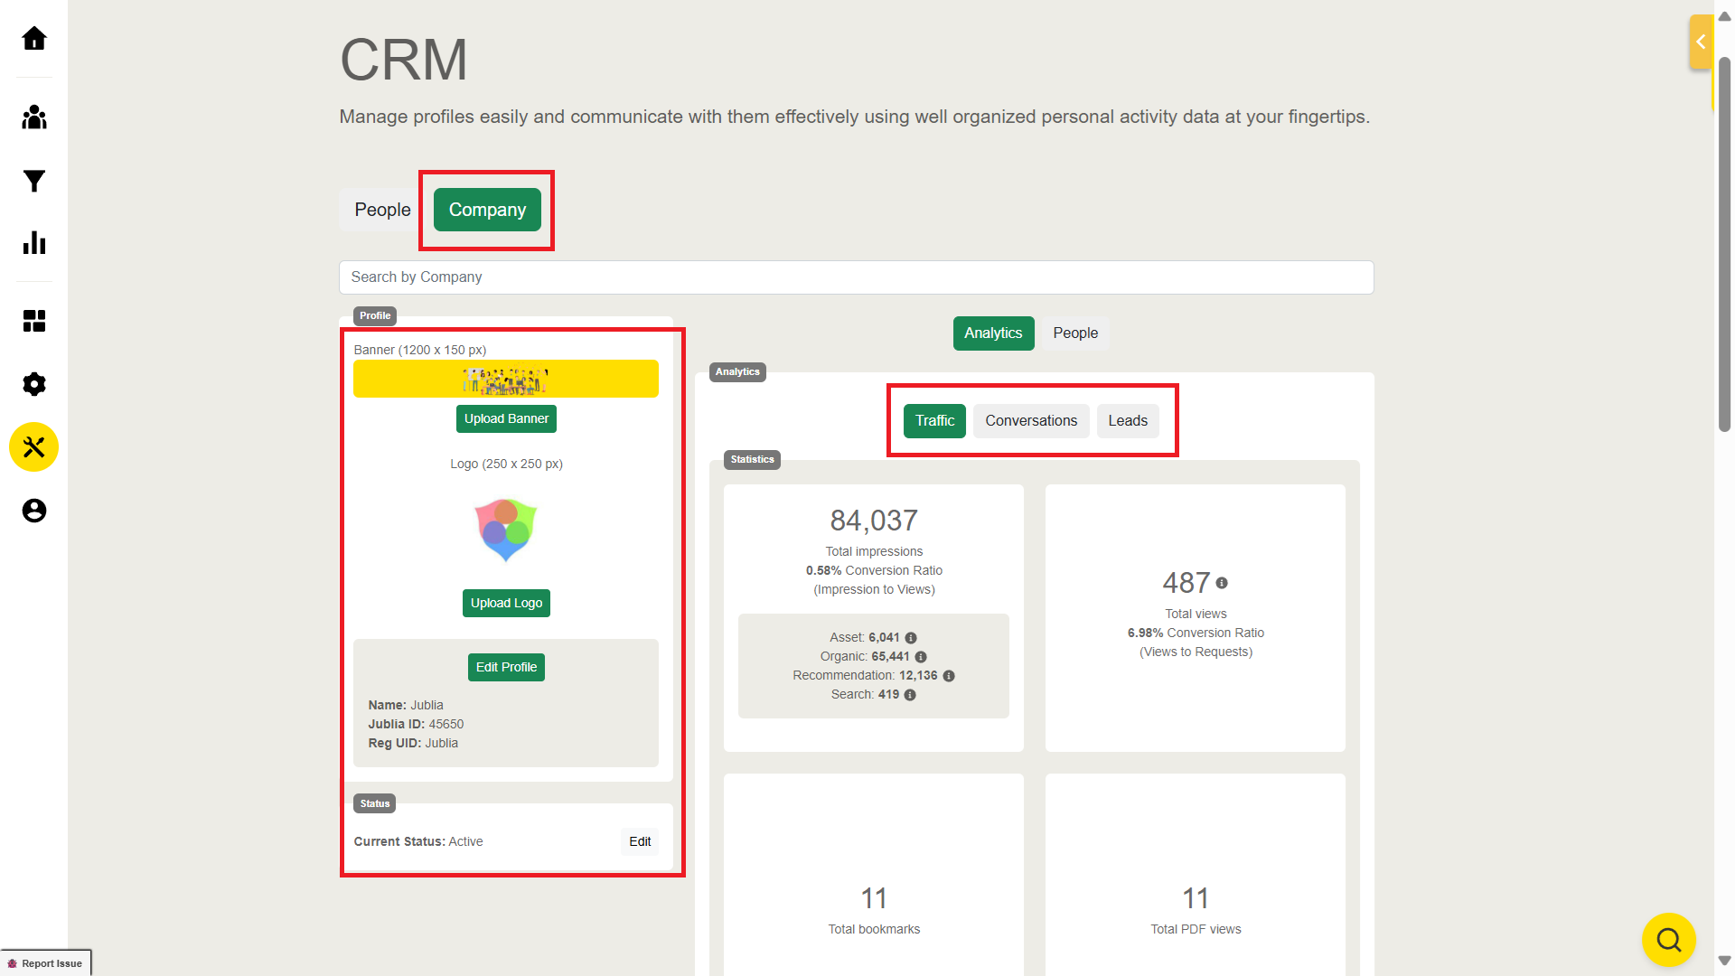Switch to the People tab
Screen dimensions: 1735x976
(382, 210)
